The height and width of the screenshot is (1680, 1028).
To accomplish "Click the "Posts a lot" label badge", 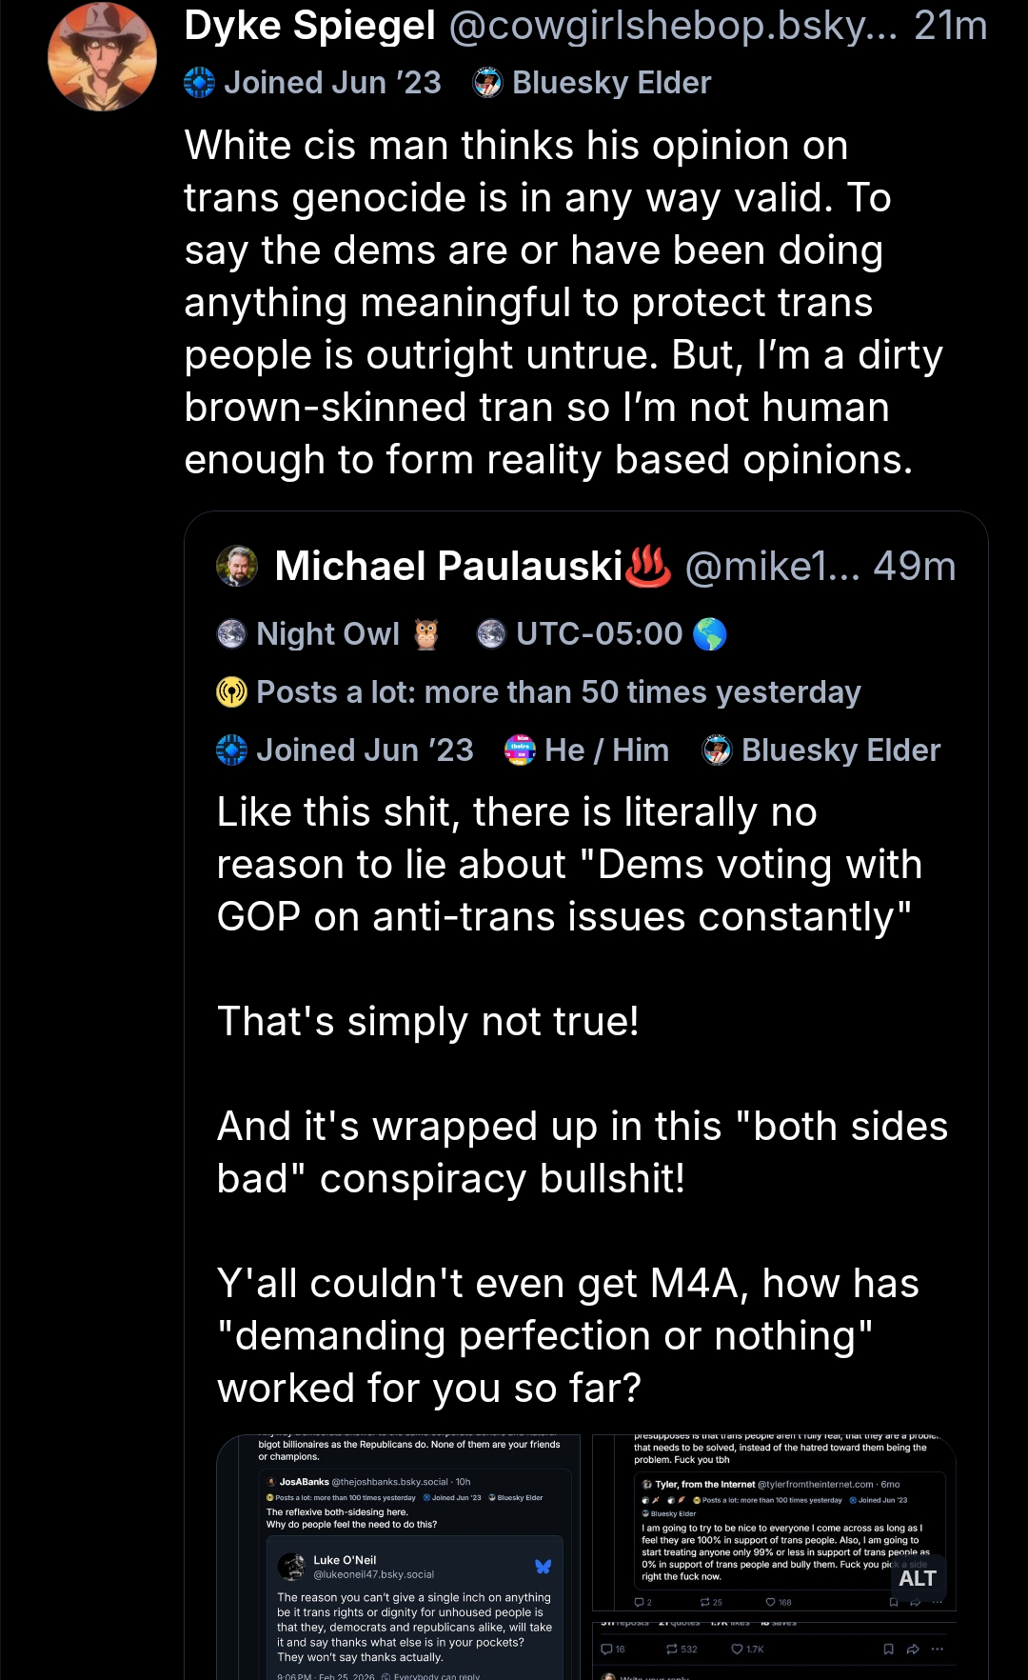I will 539,692.
